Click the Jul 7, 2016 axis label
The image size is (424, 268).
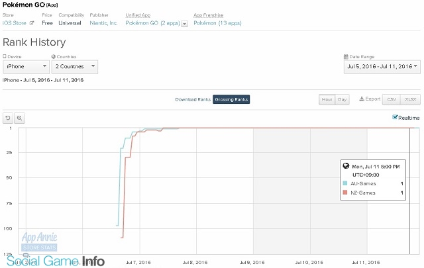pos(138,262)
